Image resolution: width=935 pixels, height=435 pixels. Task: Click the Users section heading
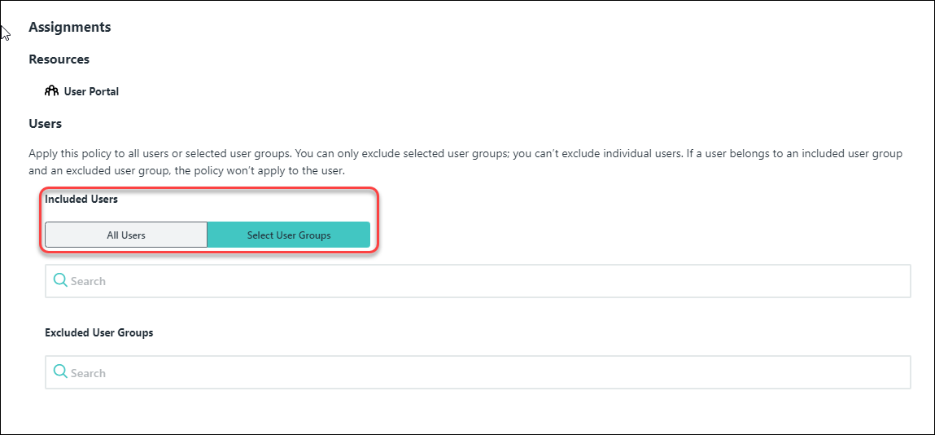click(46, 124)
